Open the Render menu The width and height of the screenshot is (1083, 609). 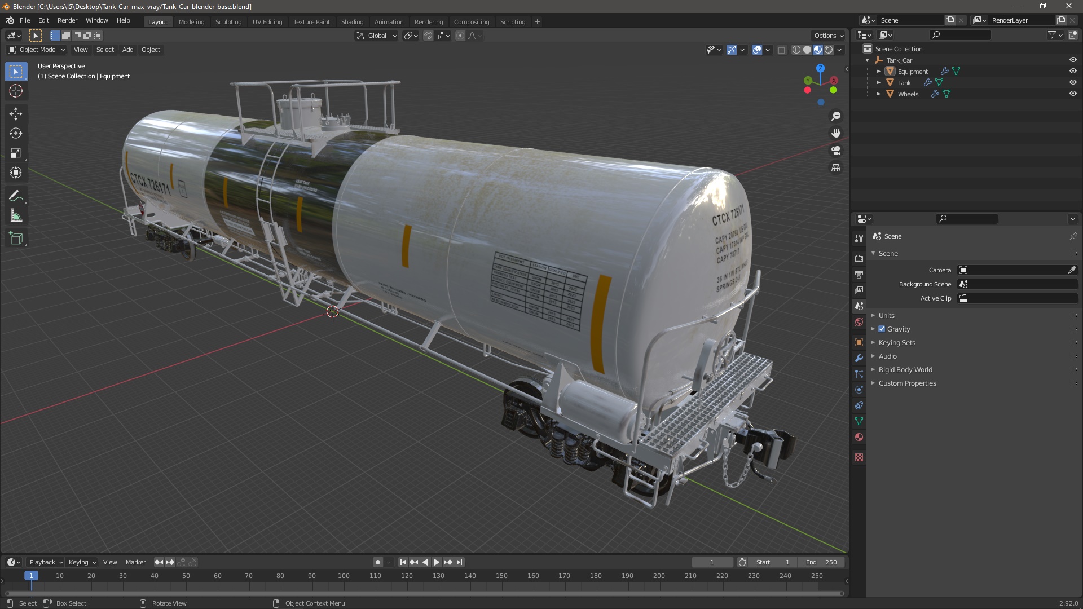pos(67,20)
